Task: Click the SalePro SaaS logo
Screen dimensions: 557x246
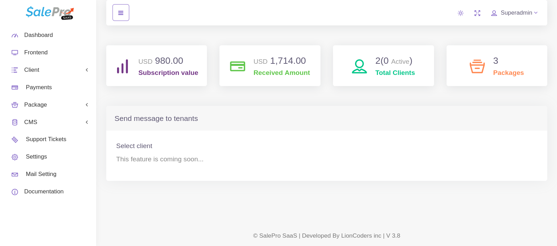Action: [49, 13]
